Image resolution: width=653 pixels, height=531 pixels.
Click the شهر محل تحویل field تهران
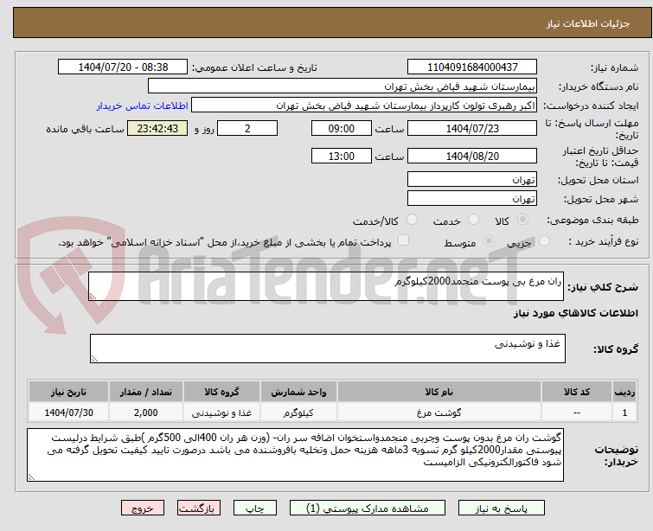[472, 198]
